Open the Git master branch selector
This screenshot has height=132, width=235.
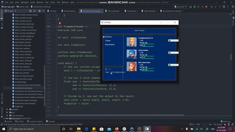pyautogui.click(x=218, y=124)
